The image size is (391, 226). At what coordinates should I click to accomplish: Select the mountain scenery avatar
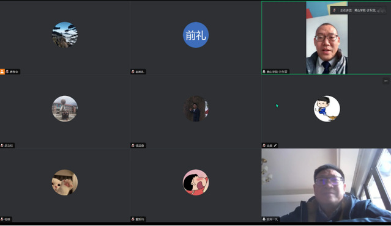(65, 35)
